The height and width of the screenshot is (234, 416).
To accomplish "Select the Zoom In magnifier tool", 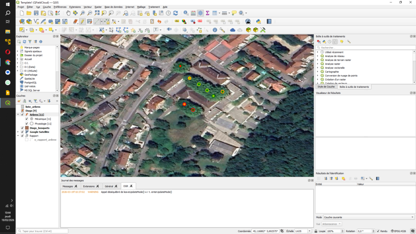I will (x=82, y=13).
